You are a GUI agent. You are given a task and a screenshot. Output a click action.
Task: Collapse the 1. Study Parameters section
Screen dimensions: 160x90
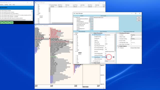pos(91,33)
